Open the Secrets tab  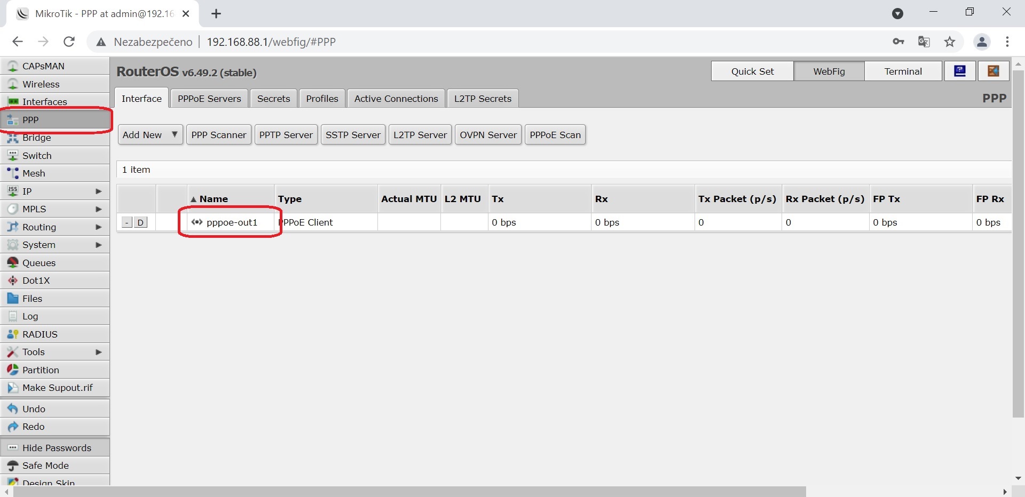pyautogui.click(x=274, y=99)
